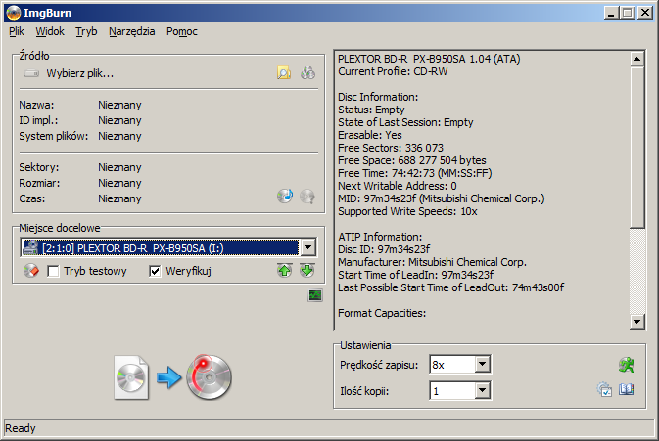Open the Tryb menu
Image resolution: width=659 pixels, height=441 pixels.
[x=86, y=31]
